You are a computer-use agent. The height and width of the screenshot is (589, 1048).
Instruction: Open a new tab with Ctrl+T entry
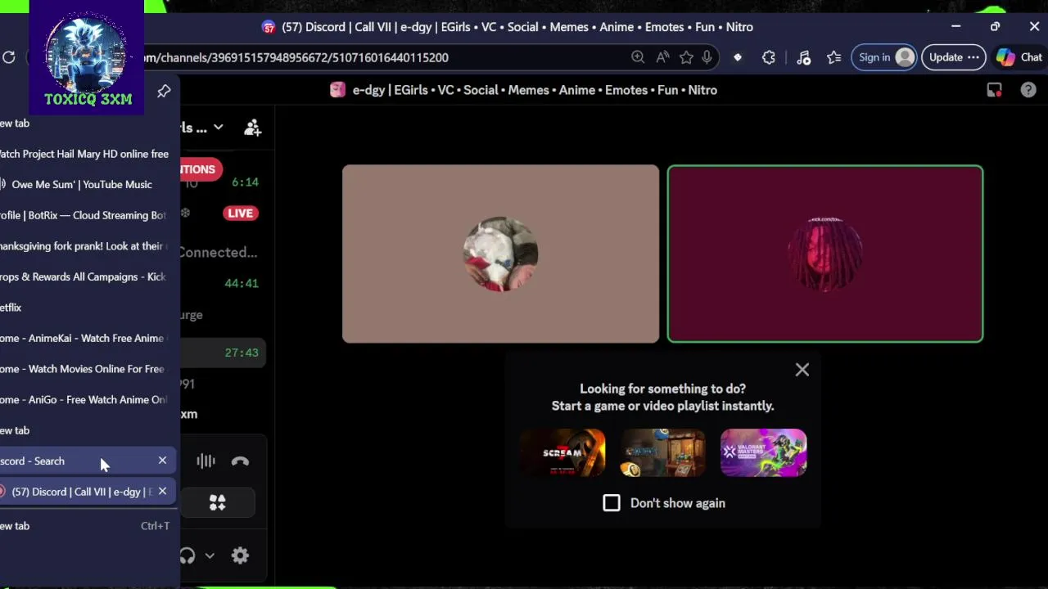(x=86, y=526)
